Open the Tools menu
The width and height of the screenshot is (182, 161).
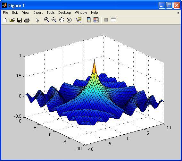point(51,13)
